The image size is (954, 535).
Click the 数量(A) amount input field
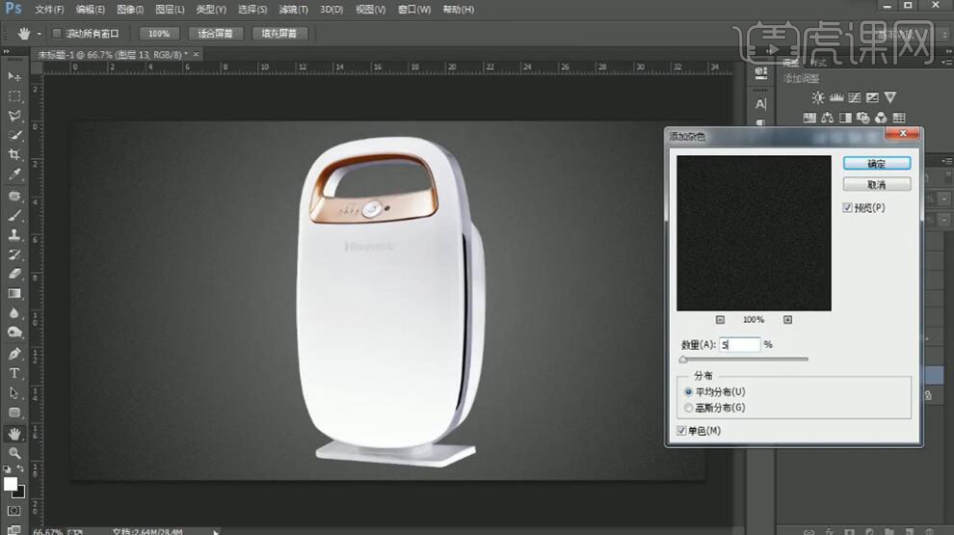(739, 344)
